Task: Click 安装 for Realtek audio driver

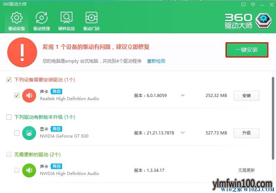Action: (x=247, y=96)
